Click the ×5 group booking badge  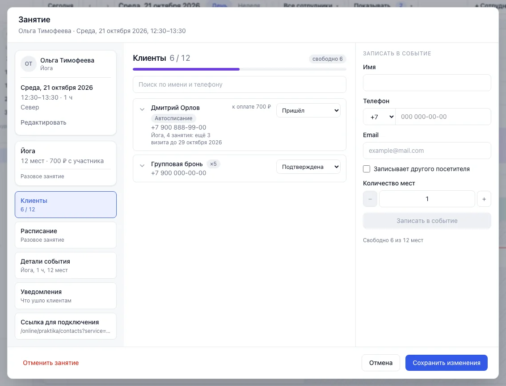pos(213,164)
